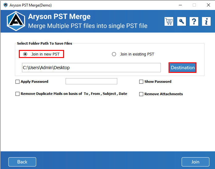Viewport: 215px width, 169px height.
Task: Open the shopping cart purchase icon
Action: point(169,21)
